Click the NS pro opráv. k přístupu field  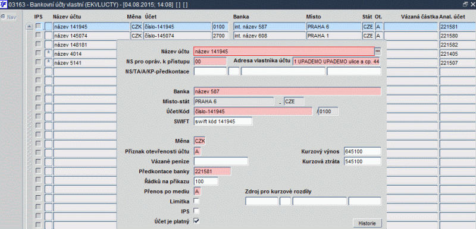(210, 62)
